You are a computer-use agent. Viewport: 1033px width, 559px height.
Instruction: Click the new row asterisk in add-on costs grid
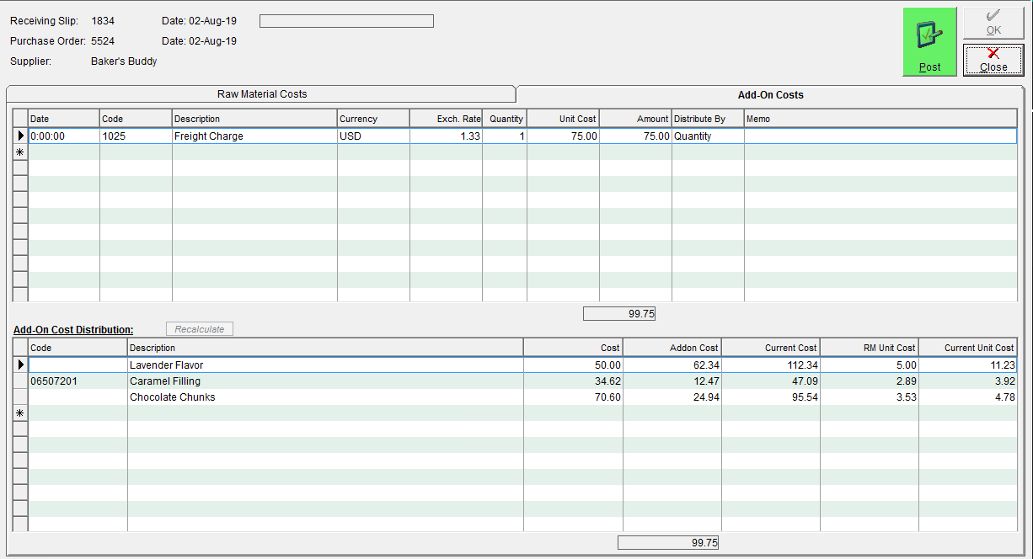point(20,152)
